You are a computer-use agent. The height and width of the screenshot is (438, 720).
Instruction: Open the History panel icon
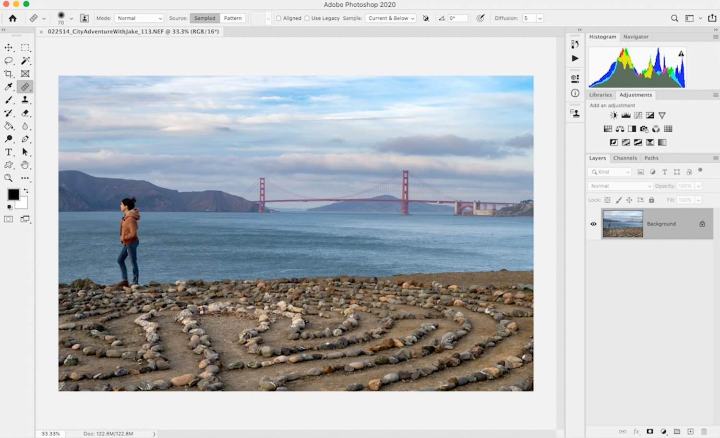pyautogui.click(x=575, y=44)
